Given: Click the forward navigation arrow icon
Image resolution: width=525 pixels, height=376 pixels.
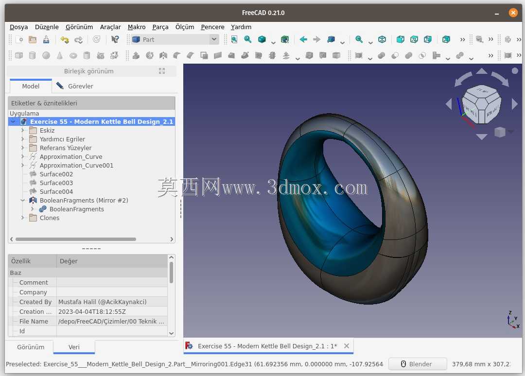Looking at the screenshot, I should click(x=317, y=39).
